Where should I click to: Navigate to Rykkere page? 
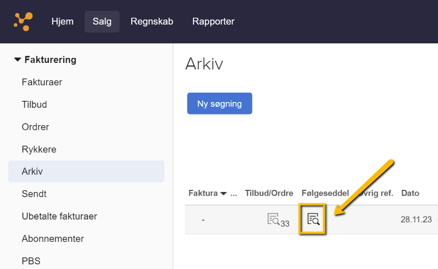click(x=39, y=149)
